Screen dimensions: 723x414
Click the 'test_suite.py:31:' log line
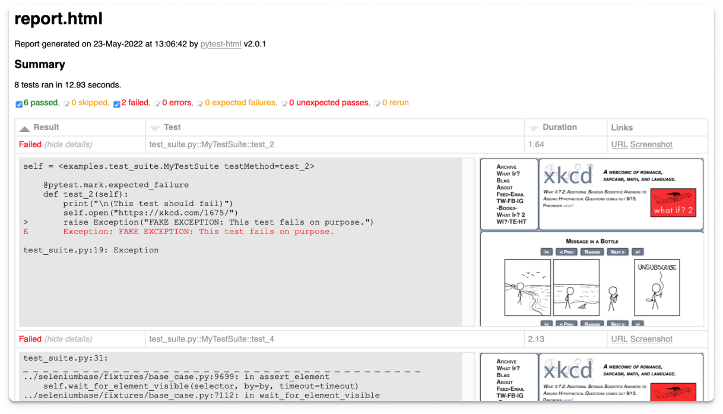pos(66,358)
